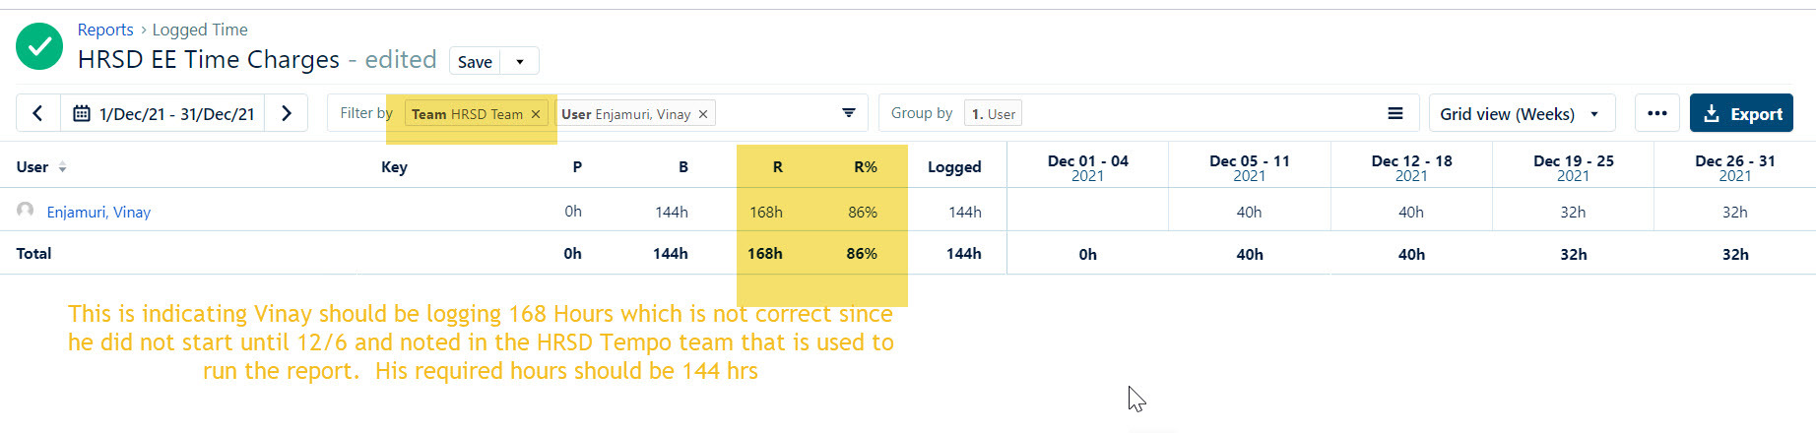Export the logged time report
This screenshot has width=1816, height=433.
pos(1741,113)
